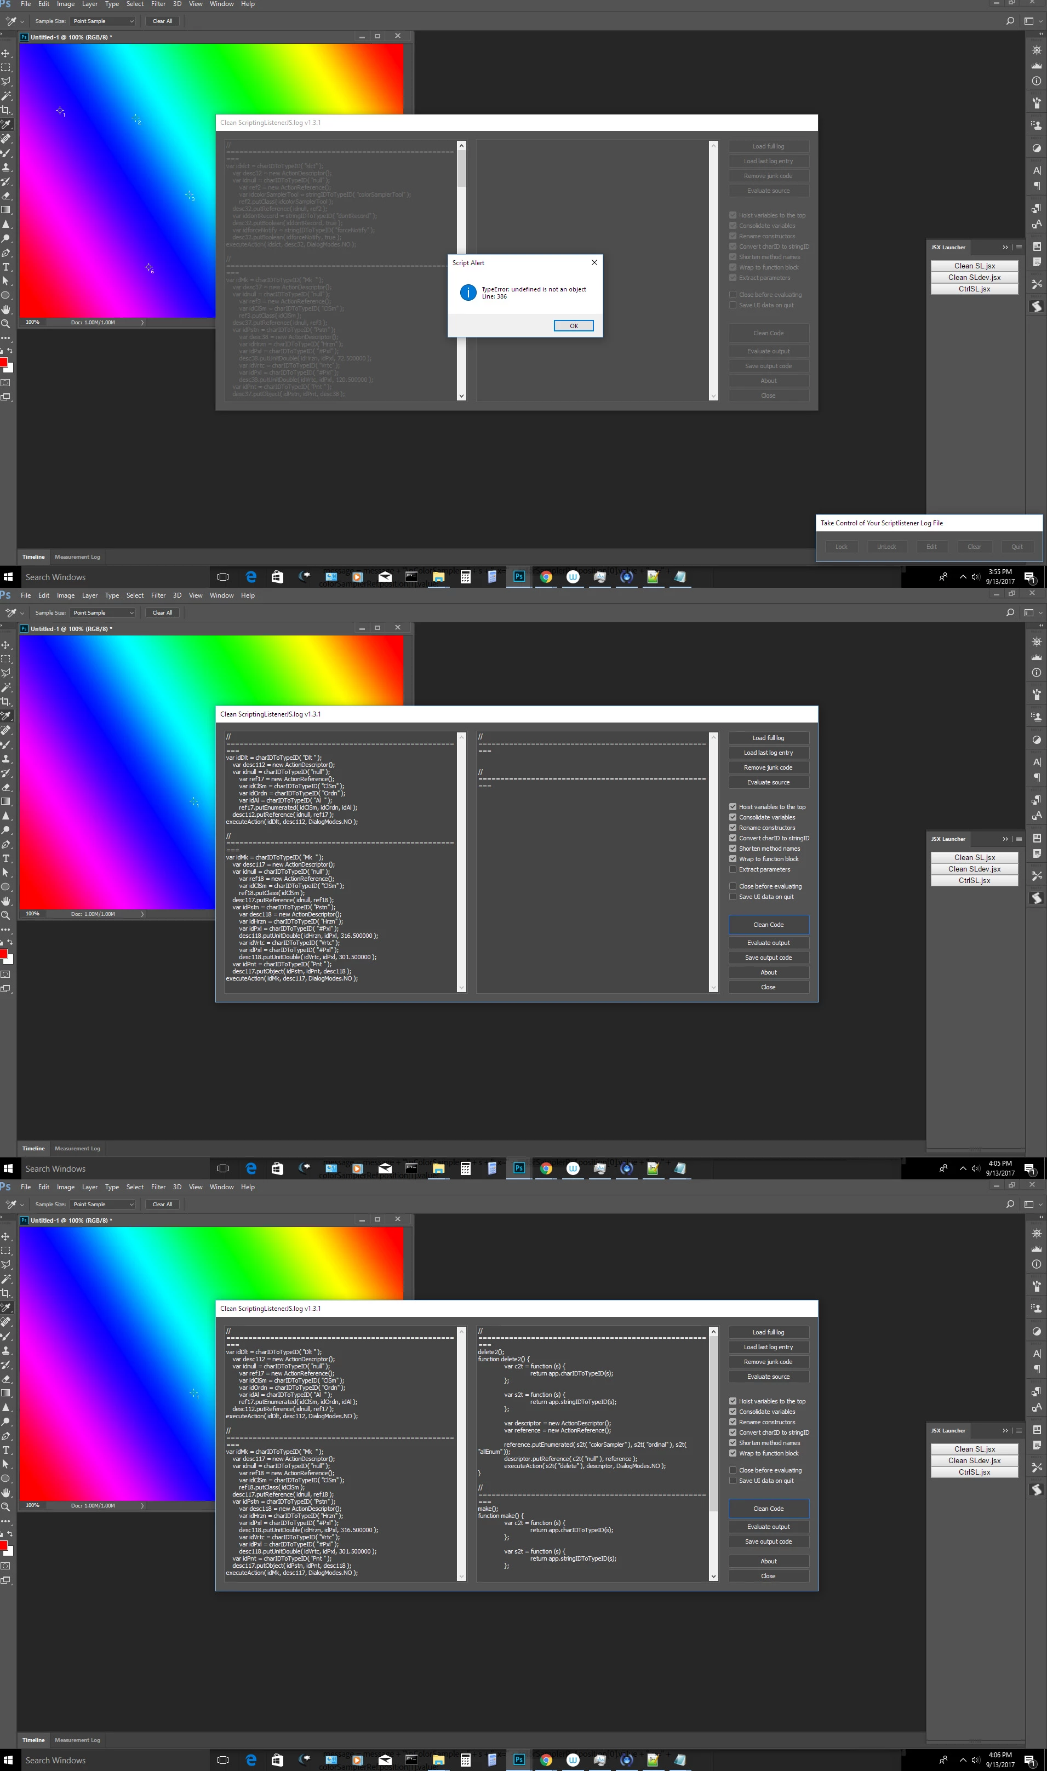Open Sample Size dropdown in top screenshot
Screen dimensions: 1047x1771
point(102,21)
